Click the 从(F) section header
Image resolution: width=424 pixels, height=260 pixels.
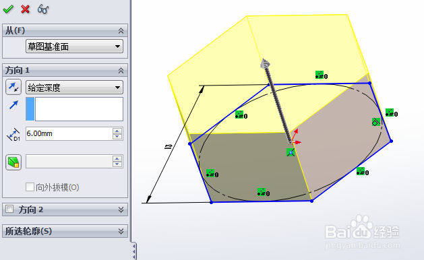click(x=65, y=30)
